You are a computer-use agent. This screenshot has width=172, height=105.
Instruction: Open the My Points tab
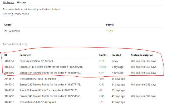click(x=8, y=2)
